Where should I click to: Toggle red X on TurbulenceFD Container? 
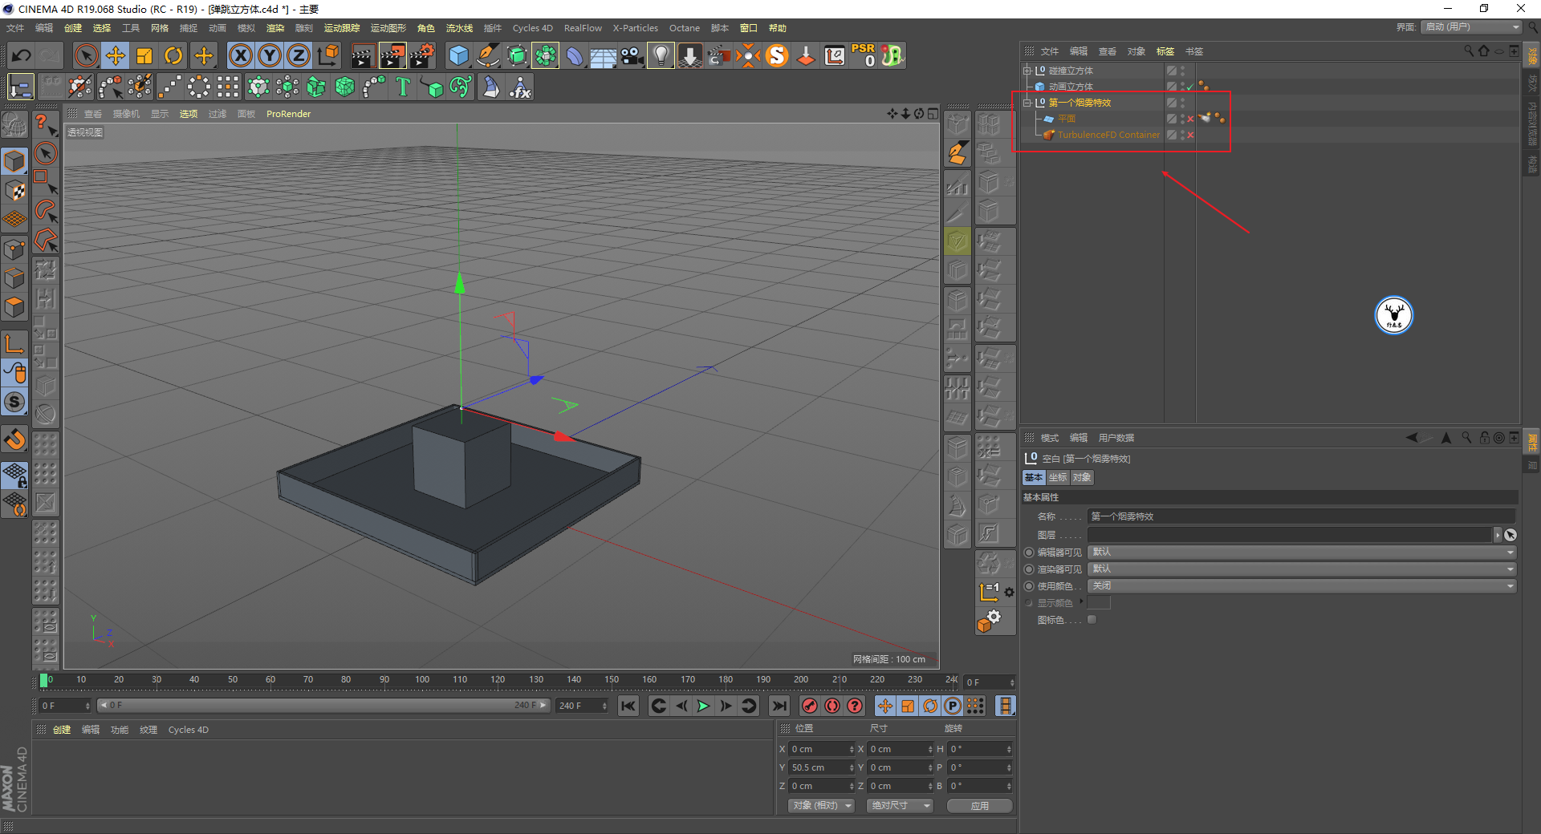click(x=1190, y=135)
